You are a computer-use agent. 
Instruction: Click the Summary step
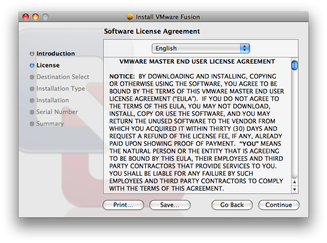50,124
